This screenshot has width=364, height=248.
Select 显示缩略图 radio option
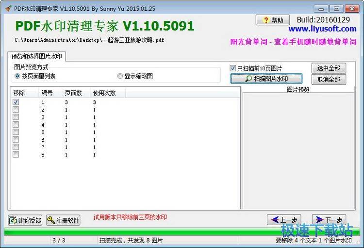click(120, 76)
